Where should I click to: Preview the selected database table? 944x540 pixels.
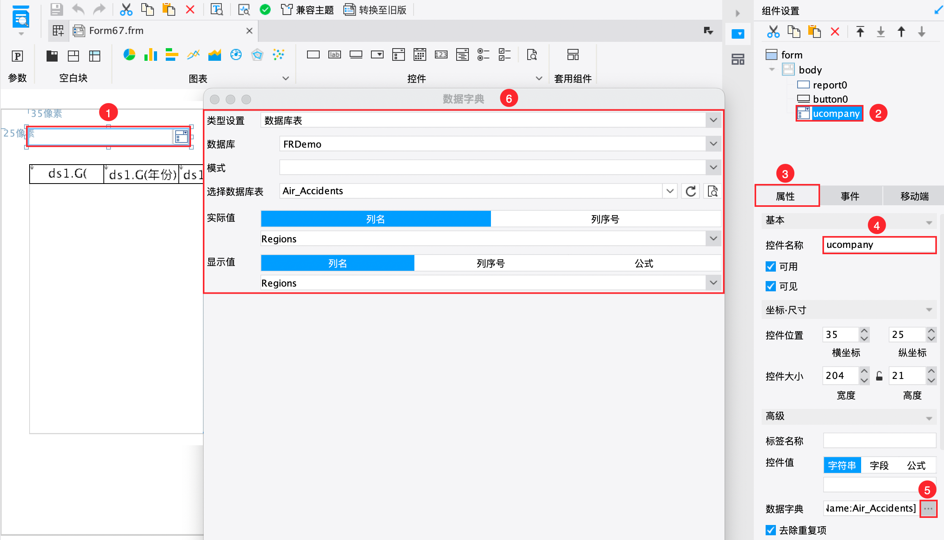pos(712,191)
